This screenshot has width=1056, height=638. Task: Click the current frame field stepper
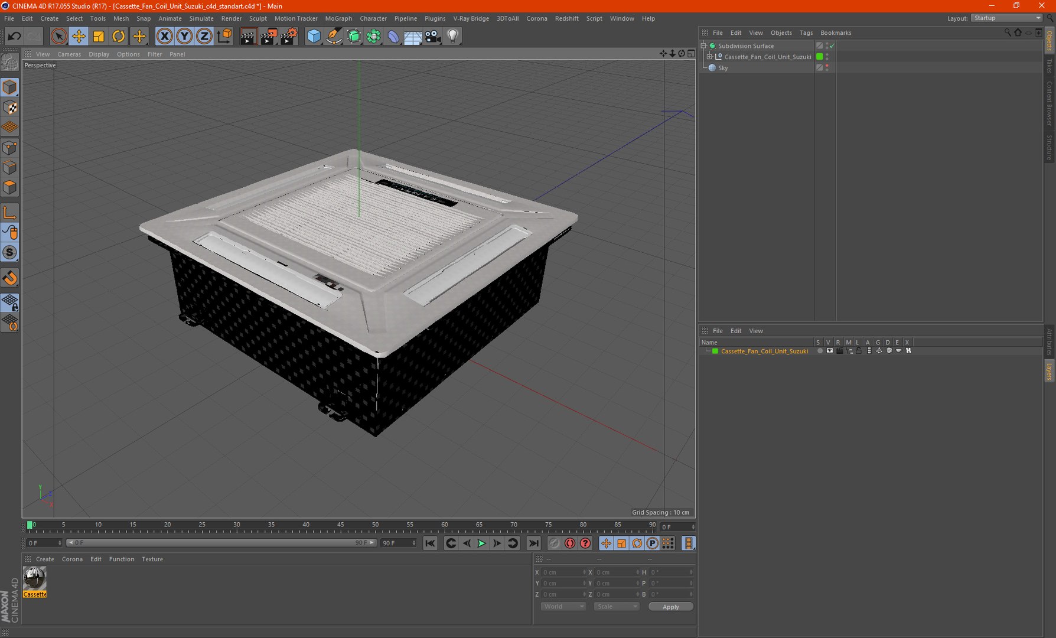[693, 527]
